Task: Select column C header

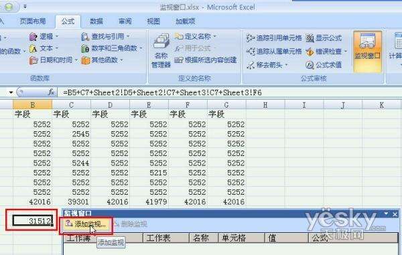Action: 71,104
